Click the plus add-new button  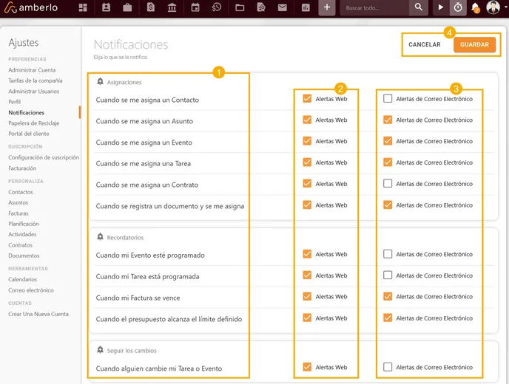coord(326,7)
